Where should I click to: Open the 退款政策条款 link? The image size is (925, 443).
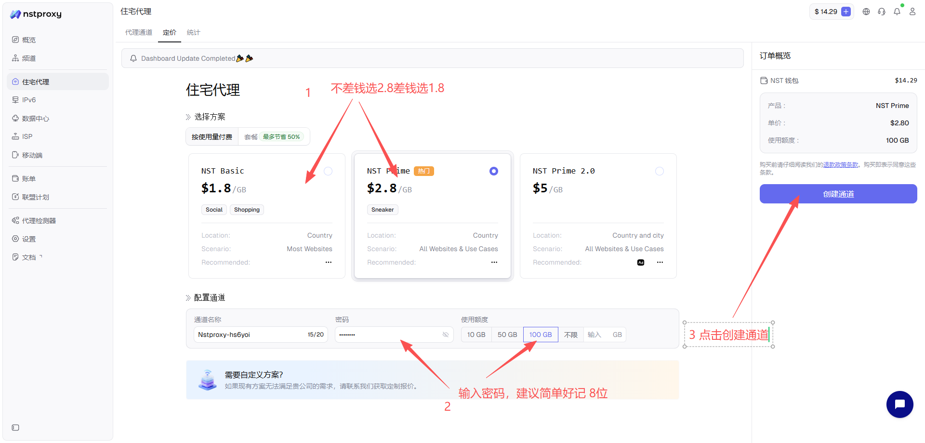[841, 165]
